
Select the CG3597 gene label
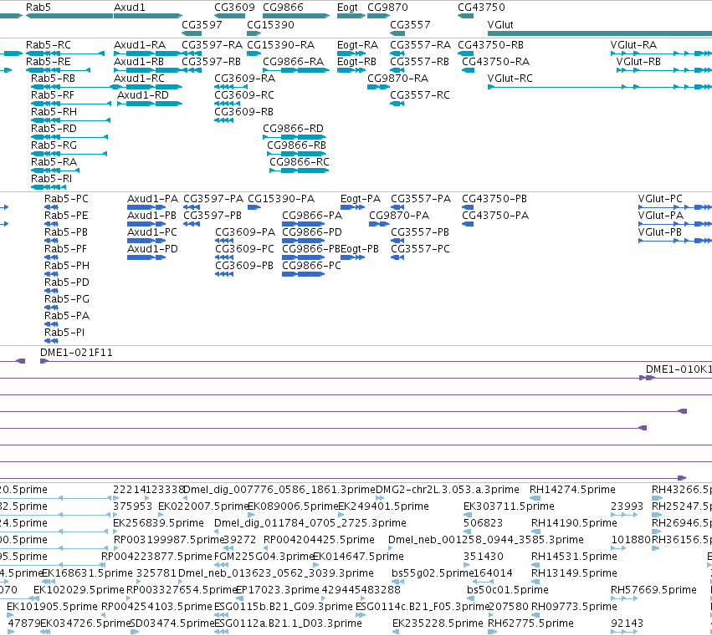click(x=202, y=25)
